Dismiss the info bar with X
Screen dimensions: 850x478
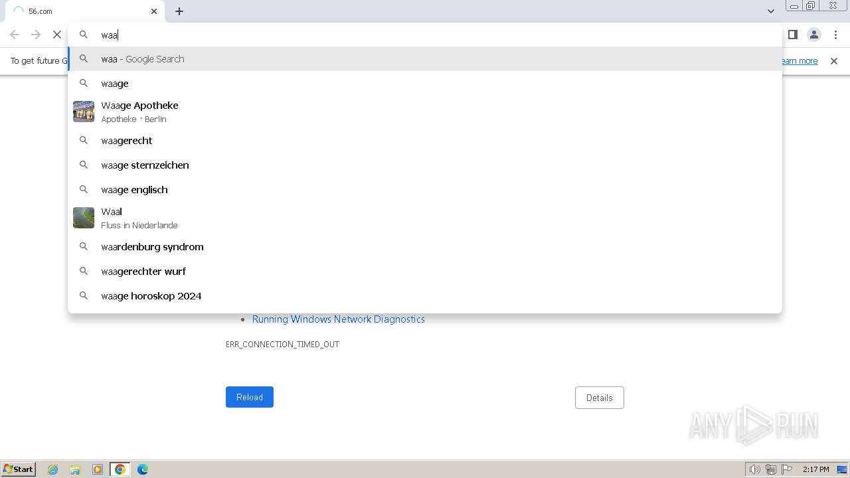(834, 61)
